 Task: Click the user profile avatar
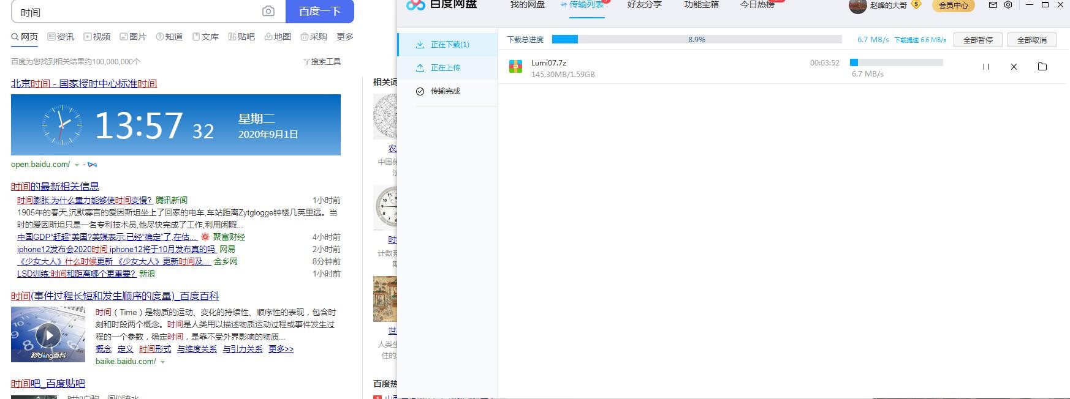pyautogui.click(x=857, y=6)
